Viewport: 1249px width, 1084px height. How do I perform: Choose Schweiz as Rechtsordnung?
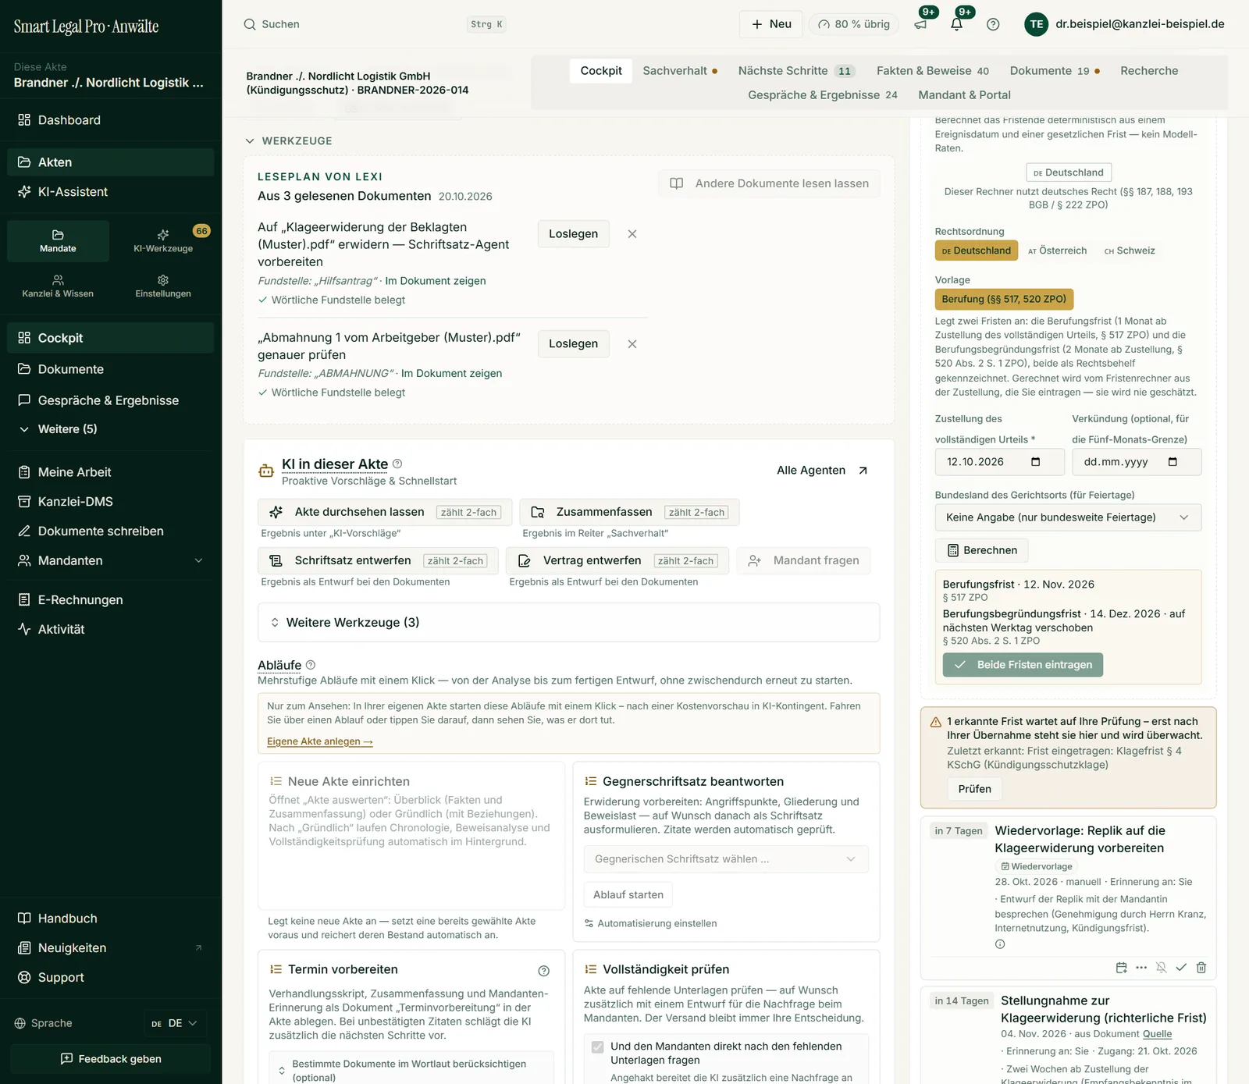tap(1130, 251)
